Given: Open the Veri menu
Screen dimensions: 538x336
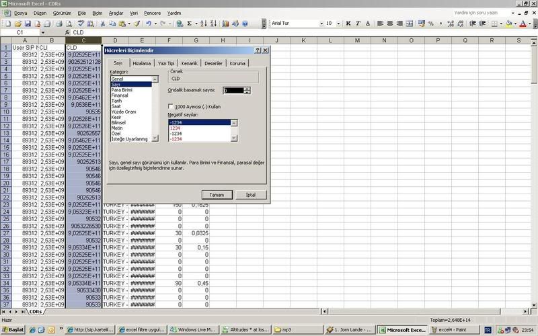Looking at the screenshot, I should coord(133,13).
